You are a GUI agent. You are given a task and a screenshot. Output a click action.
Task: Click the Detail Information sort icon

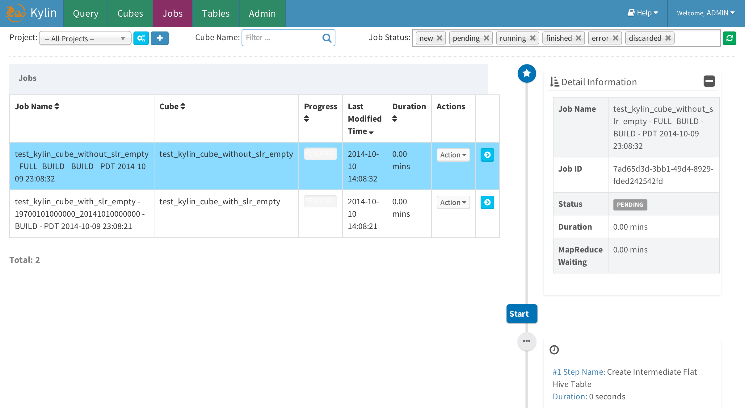pos(554,82)
